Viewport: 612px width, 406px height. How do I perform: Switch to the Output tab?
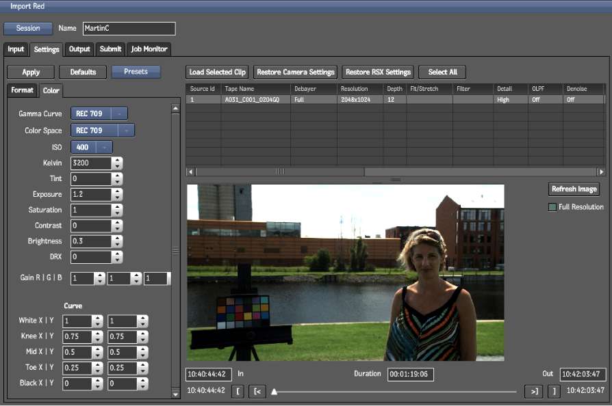[x=79, y=49]
